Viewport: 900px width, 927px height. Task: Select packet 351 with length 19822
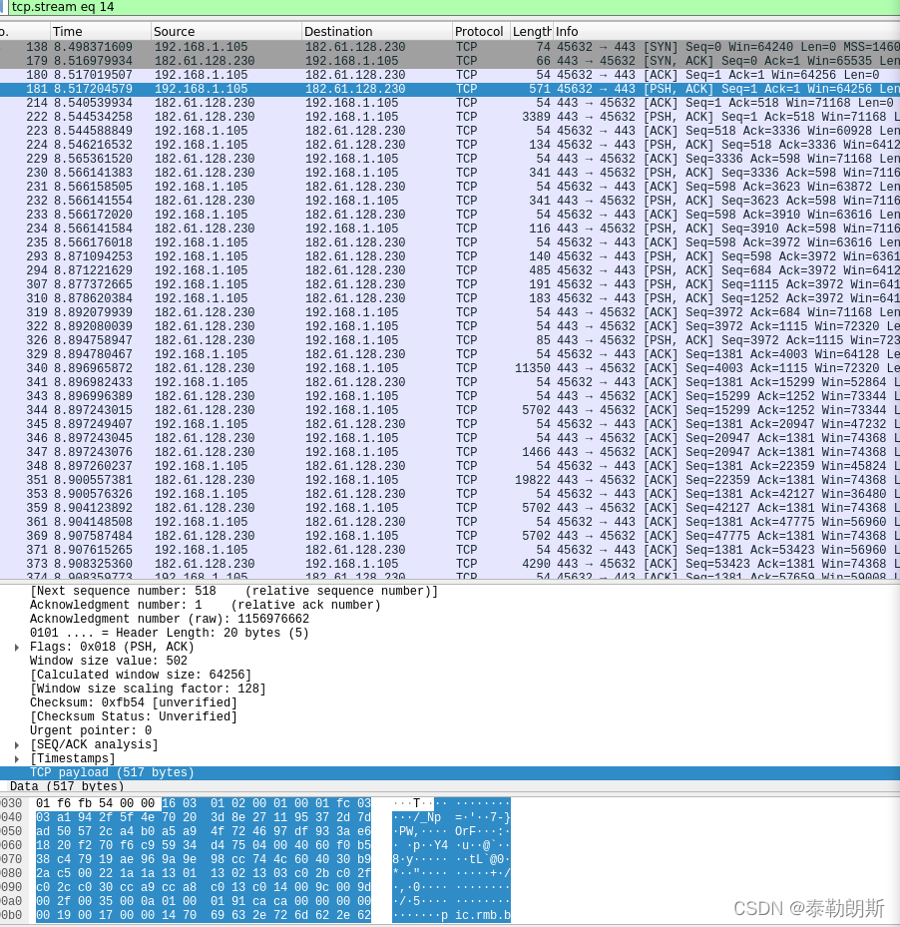(450, 480)
